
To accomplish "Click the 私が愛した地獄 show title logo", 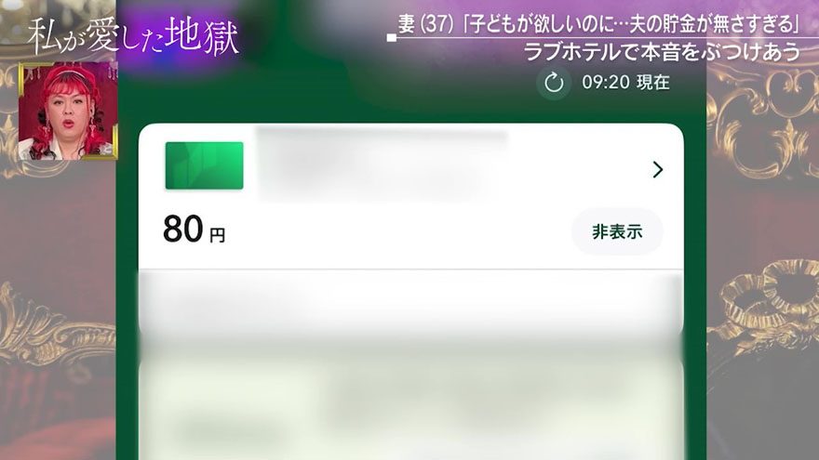I will click(x=133, y=36).
